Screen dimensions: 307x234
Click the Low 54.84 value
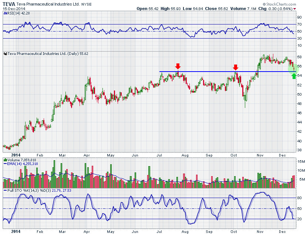pyautogui.click(x=193, y=9)
